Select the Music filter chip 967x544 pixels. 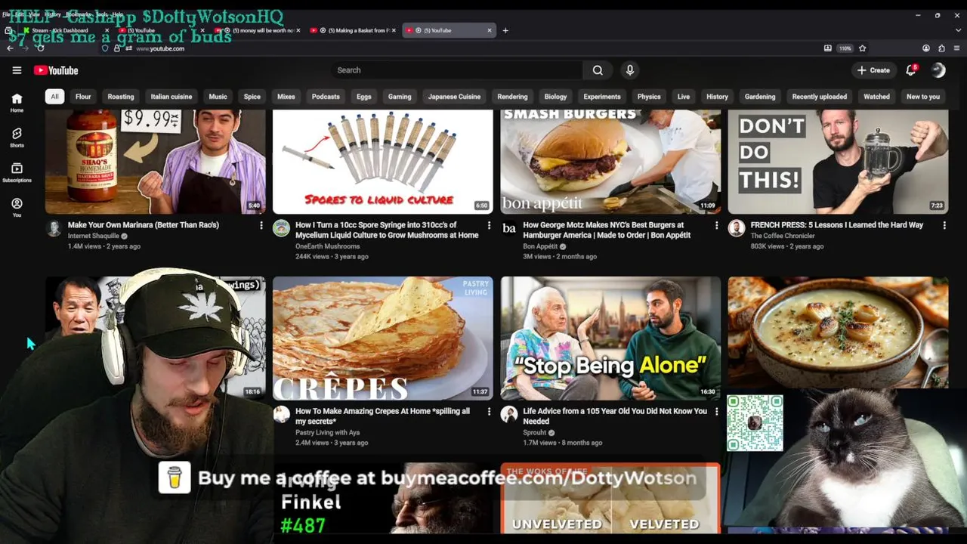(x=218, y=97)
